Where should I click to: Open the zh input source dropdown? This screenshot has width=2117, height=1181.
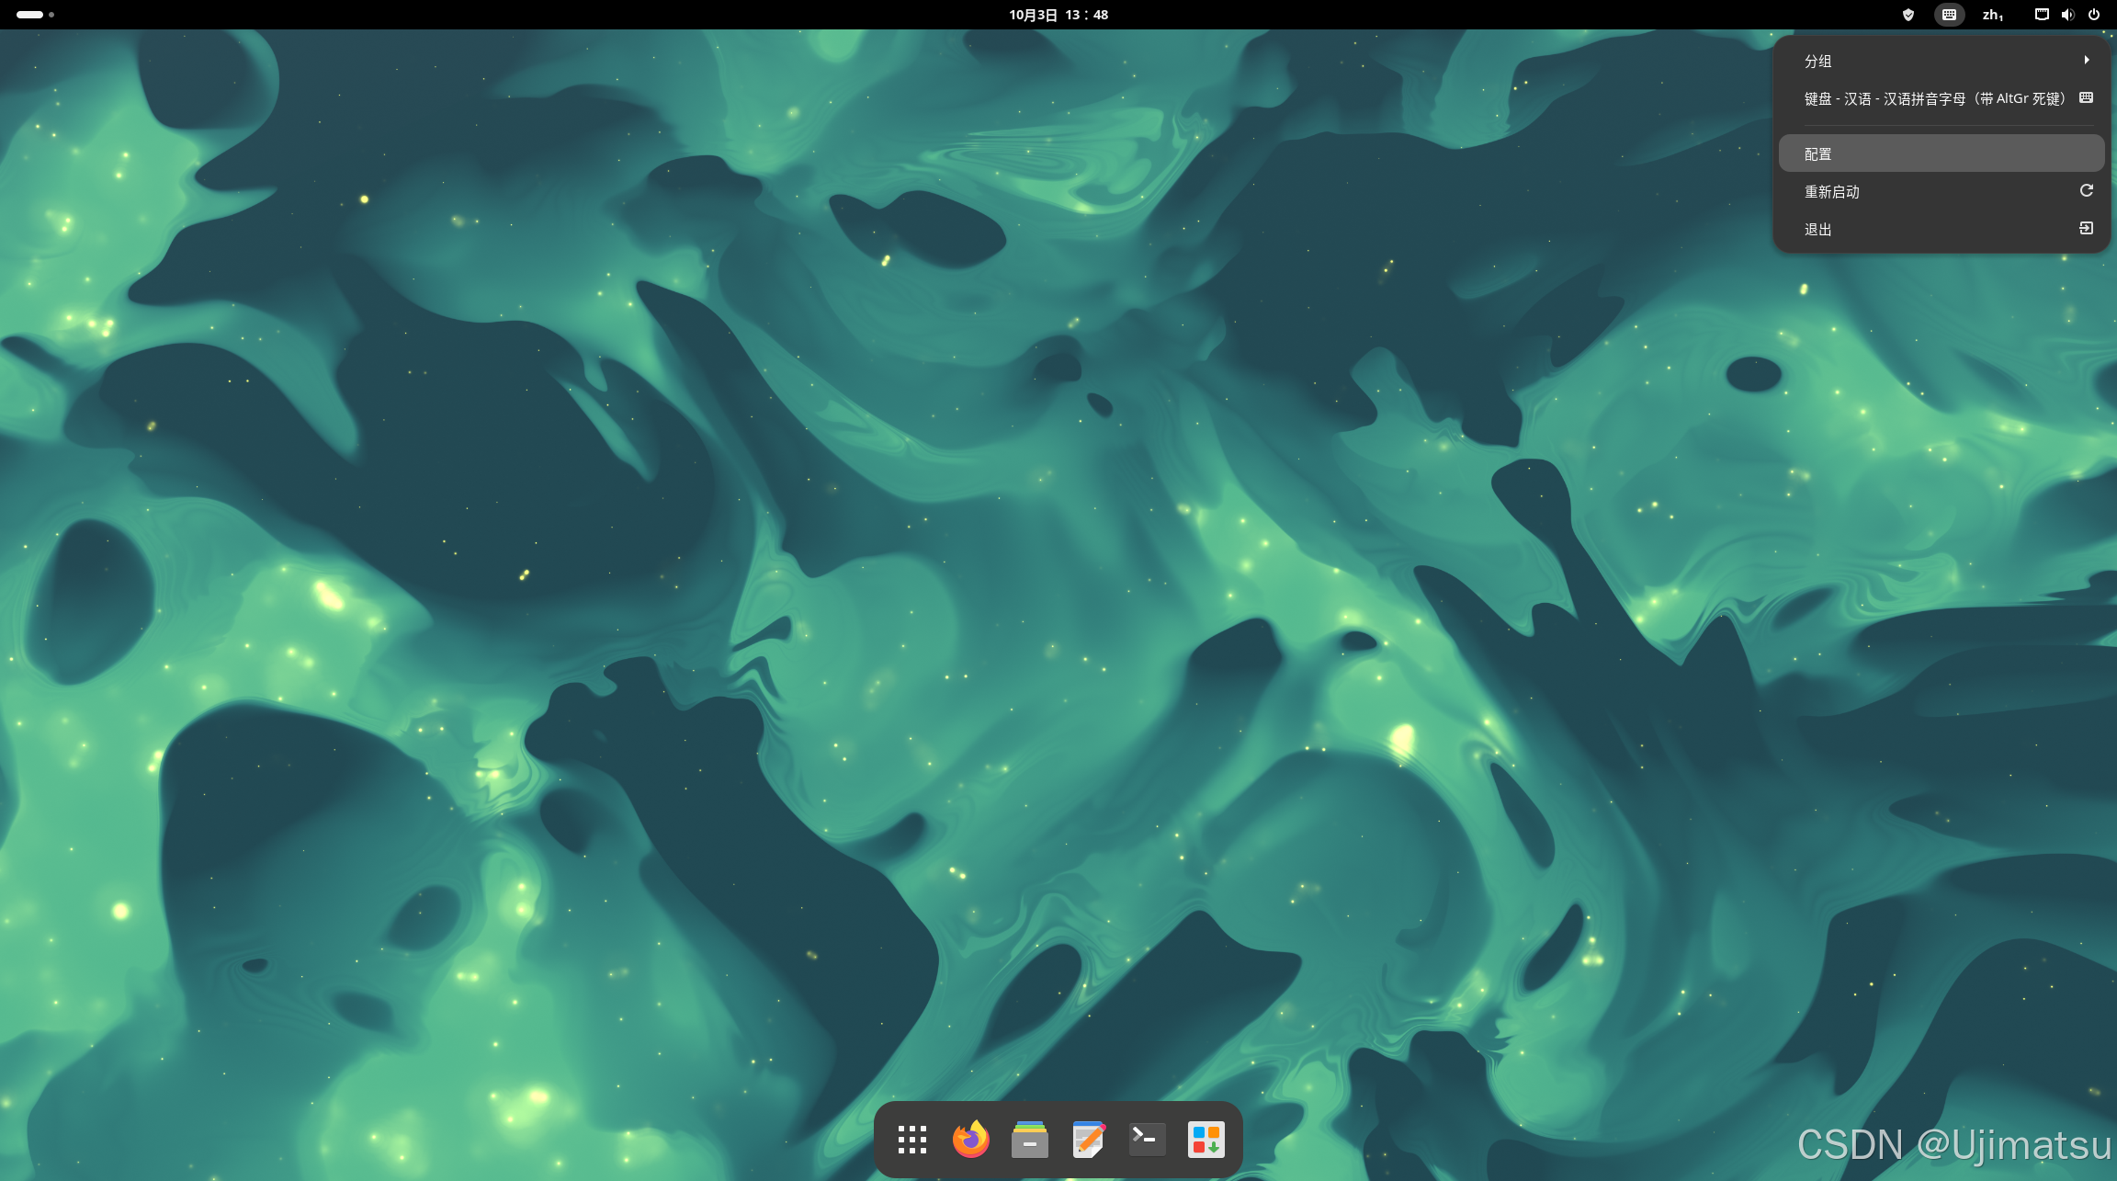click(x=1992, y=15)
